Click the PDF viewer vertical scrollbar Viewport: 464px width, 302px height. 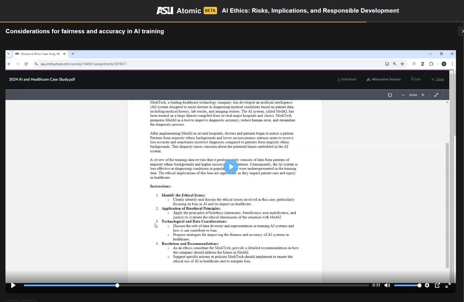447,205
